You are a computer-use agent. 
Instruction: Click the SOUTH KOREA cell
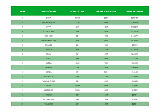tap(49, 31)
